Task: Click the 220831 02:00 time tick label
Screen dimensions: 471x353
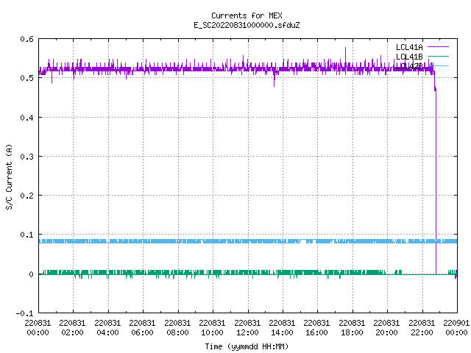Action: coord(72,328)
